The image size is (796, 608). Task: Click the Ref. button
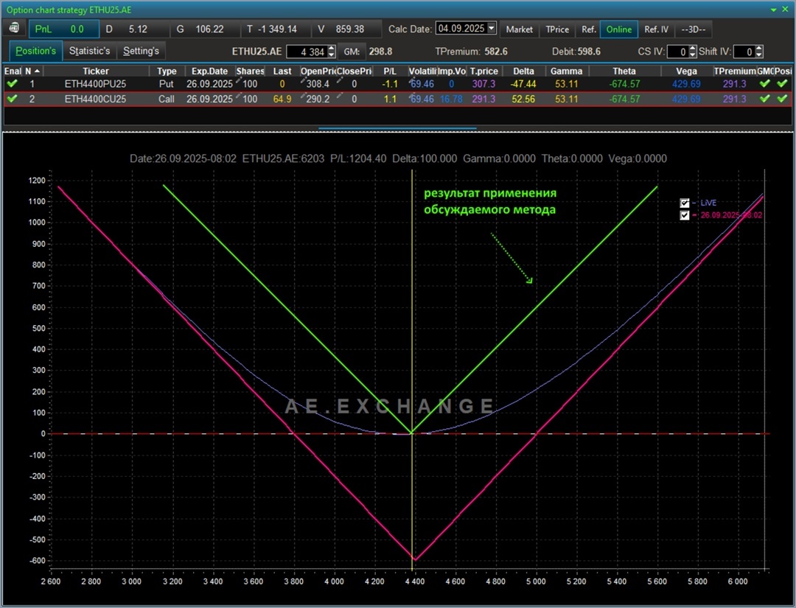pyautogui.click(x=589, y=29)
